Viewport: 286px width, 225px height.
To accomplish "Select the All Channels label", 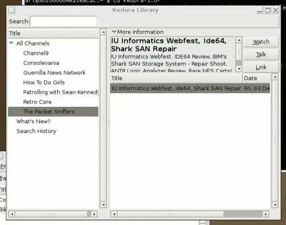I will 33,44.
